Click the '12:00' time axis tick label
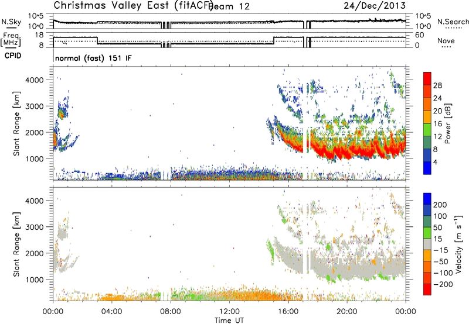The height and width of the screenshot is (324, 469). coord(229,312)
